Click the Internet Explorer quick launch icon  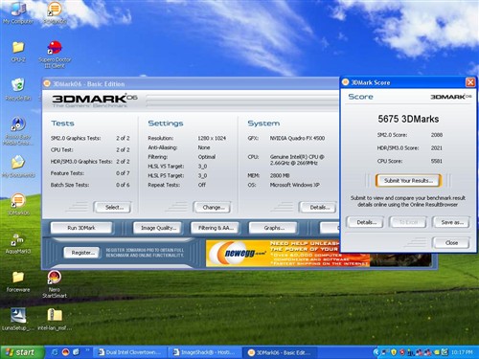coord(55,352)
